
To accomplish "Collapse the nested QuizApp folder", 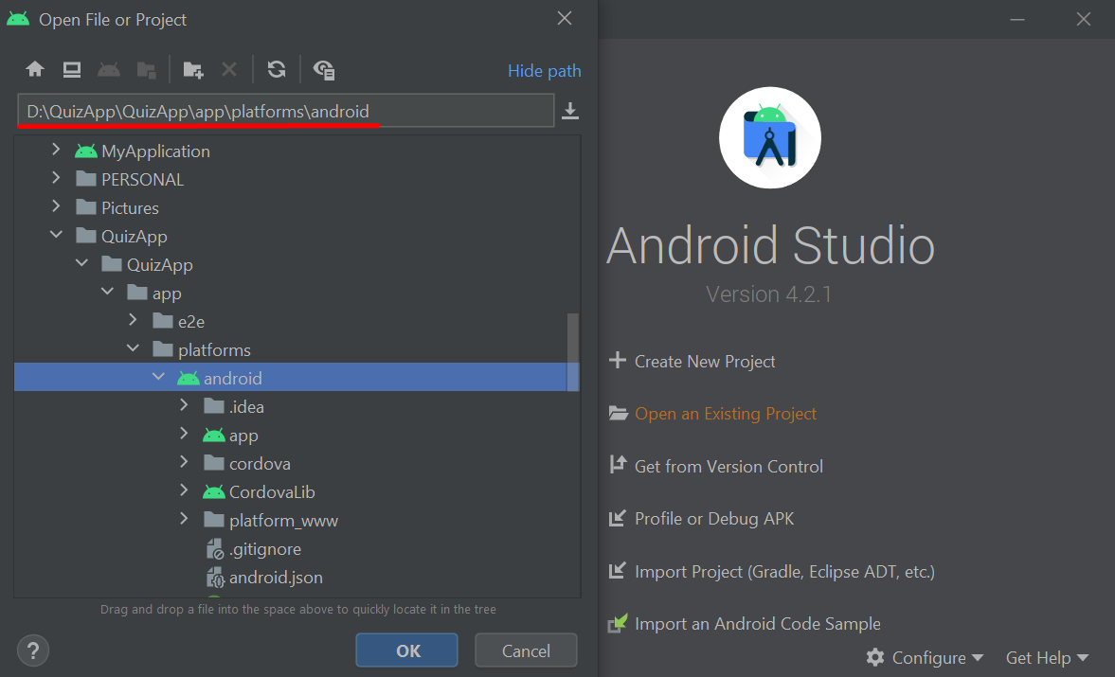I will point(81,263).
